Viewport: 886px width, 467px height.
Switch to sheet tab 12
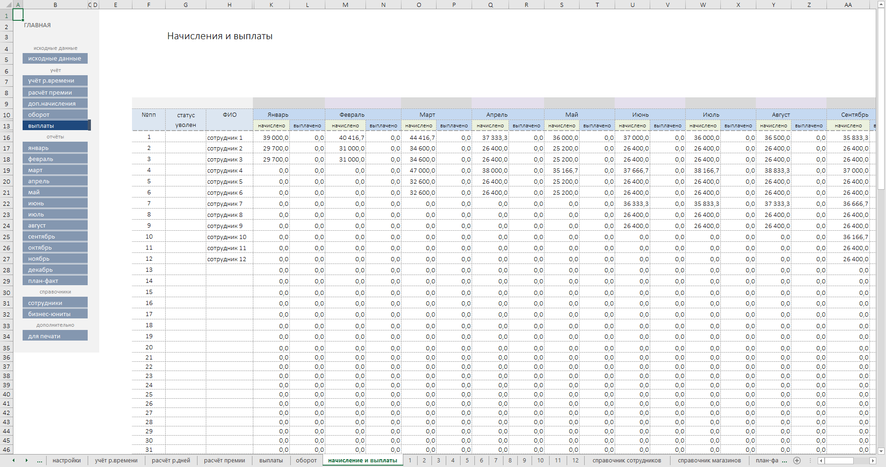coord(575,461)
